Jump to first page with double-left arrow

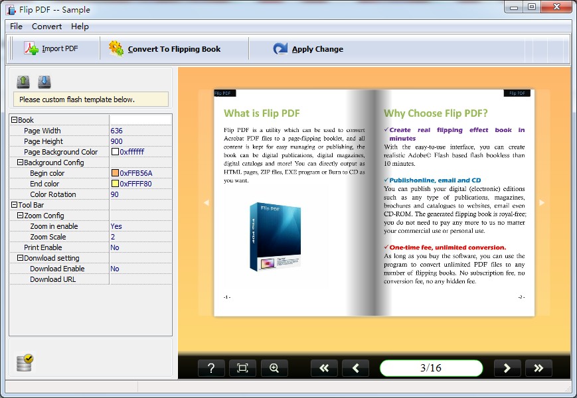[x=324, y=368]
